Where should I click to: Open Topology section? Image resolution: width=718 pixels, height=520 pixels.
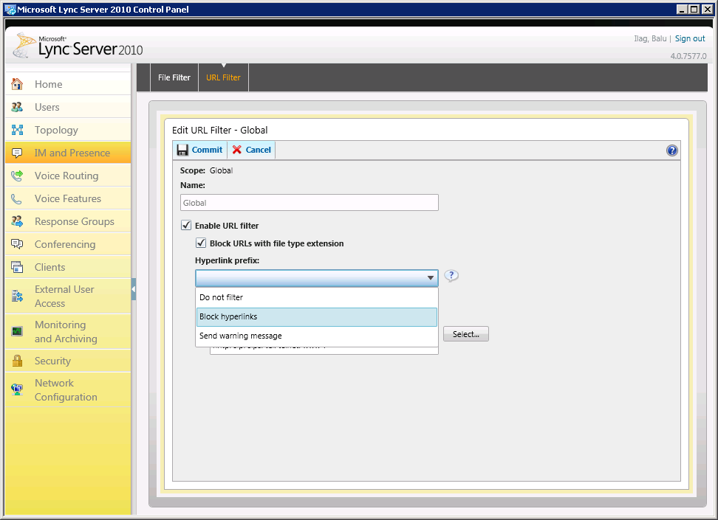[68, 130]
